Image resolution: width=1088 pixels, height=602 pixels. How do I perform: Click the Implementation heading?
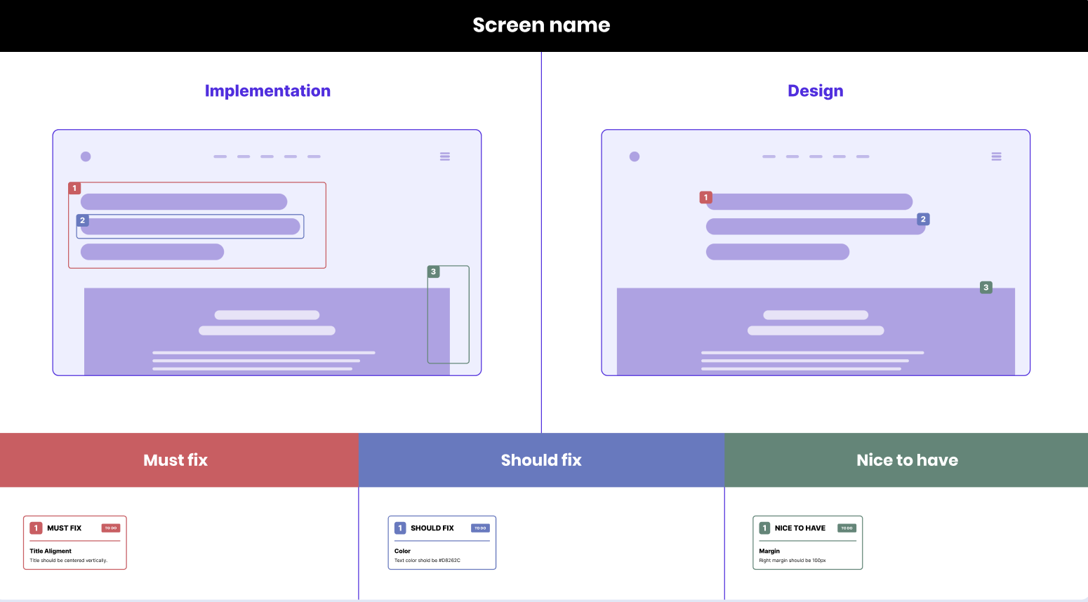267,91
